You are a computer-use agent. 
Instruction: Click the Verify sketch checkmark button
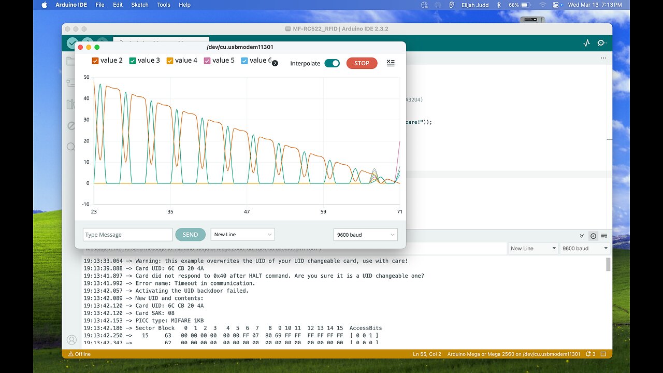click(x=73, y=43)
